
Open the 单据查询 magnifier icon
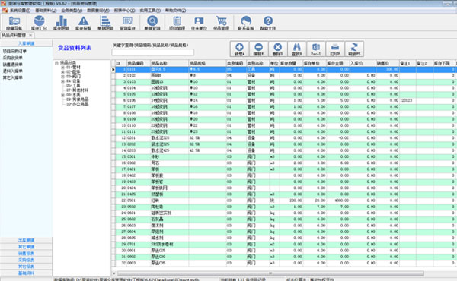point(152,24)
